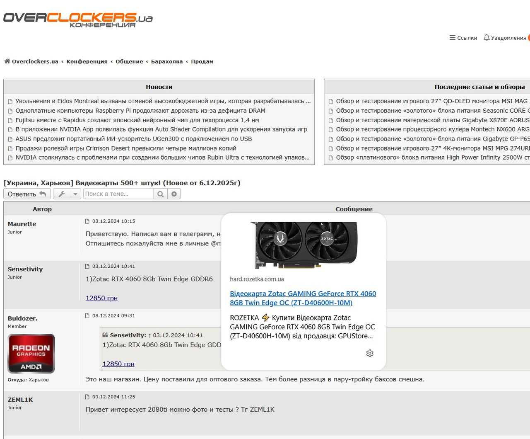
Task: Open the link preview settings gear
Action: tap(370, 353)
